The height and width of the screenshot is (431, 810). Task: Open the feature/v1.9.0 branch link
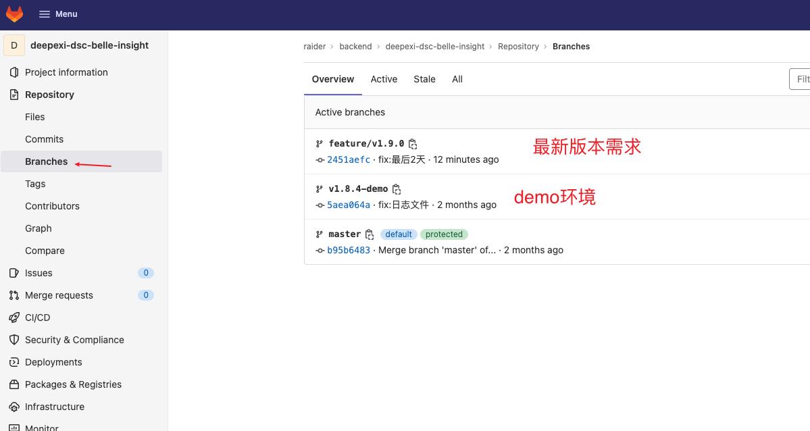pos(366,144)
